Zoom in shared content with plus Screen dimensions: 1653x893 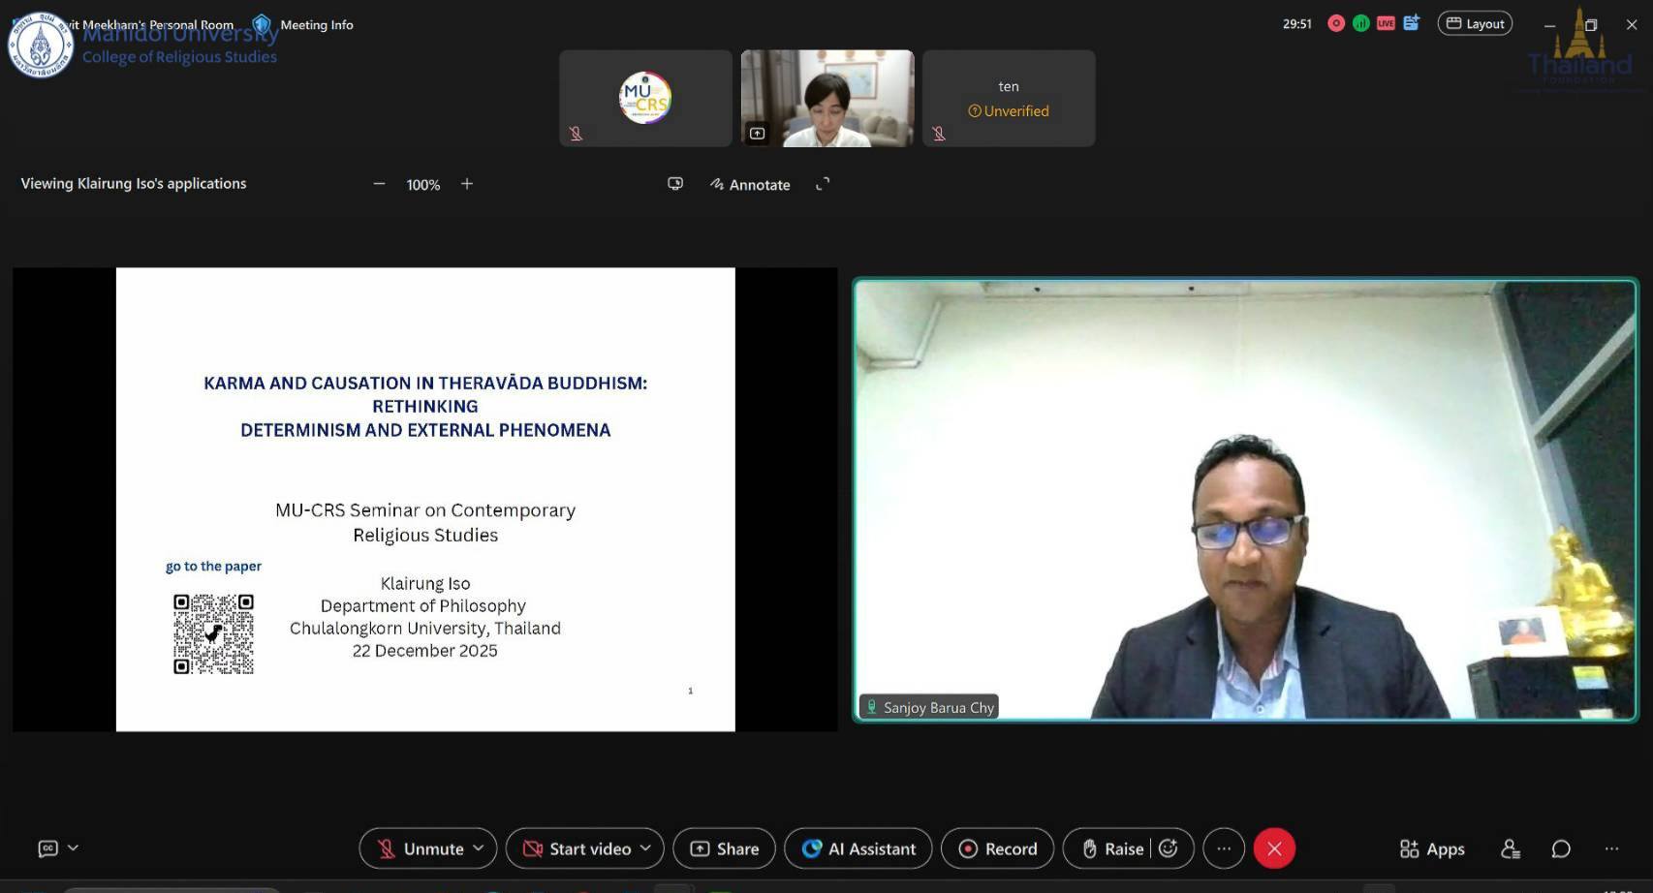[x=467, y=184]
